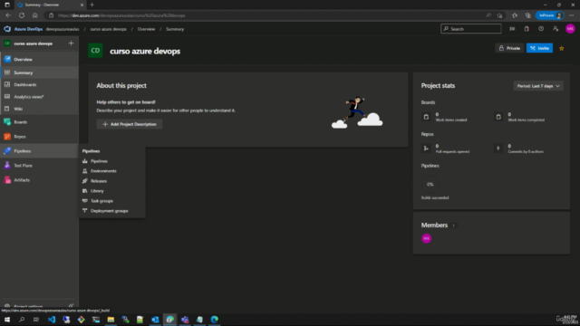The width and height of the screenshot is (580, 326).
Task: Click the commits stat icon
Action: tap(498, 149)
